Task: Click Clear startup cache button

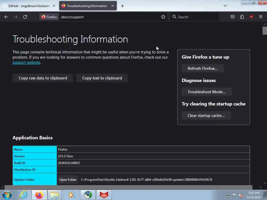Action: click(x=206, y=115)
